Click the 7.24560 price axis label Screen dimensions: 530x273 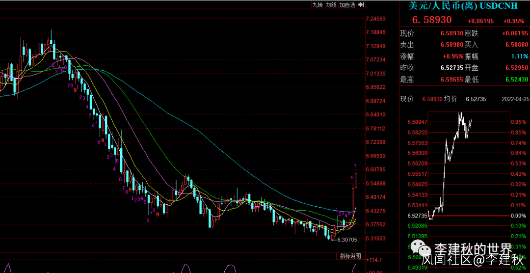click(375, 19)
